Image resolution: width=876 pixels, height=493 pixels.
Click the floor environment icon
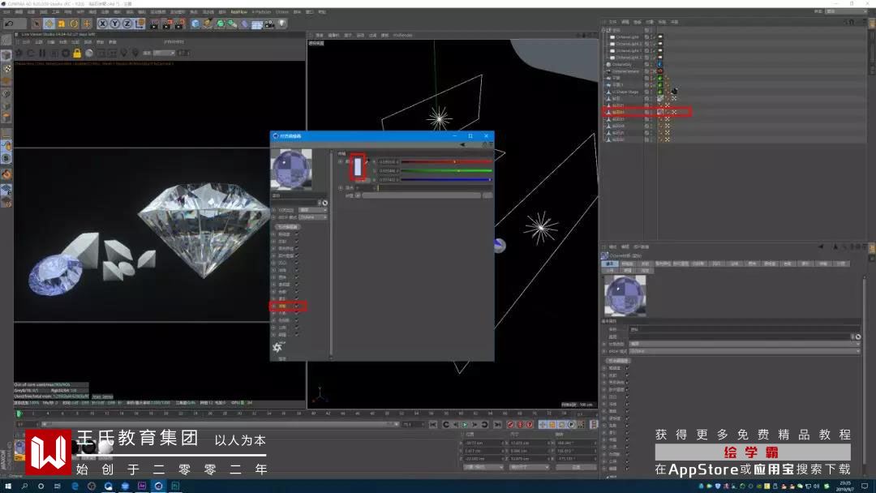(x=257, y=24)
